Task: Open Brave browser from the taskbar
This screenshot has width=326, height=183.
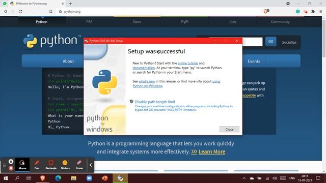Action: pos(43,178)
